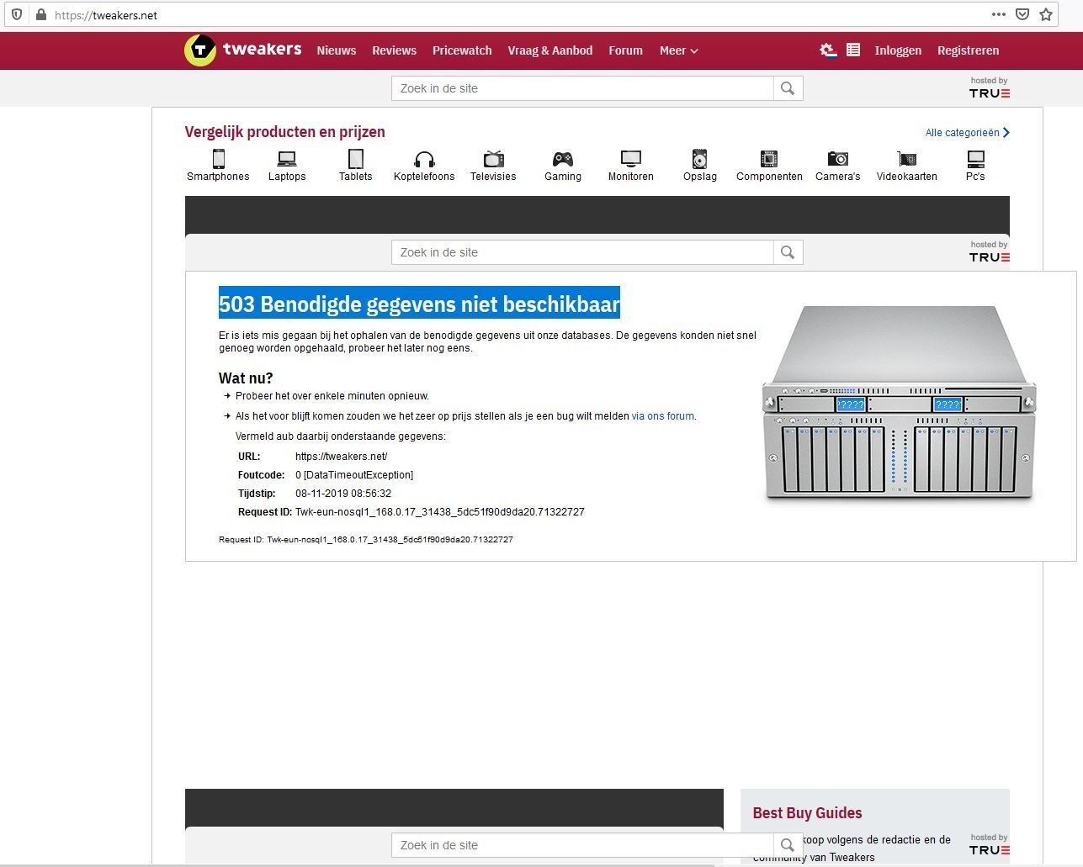This screenshot has width=1083, height=867.
Task: Click the address bar URL tweakers.net
Action: (x=106, y=15)
